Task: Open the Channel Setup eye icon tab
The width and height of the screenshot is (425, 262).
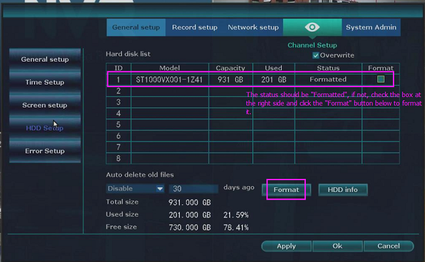Action: 313,28
